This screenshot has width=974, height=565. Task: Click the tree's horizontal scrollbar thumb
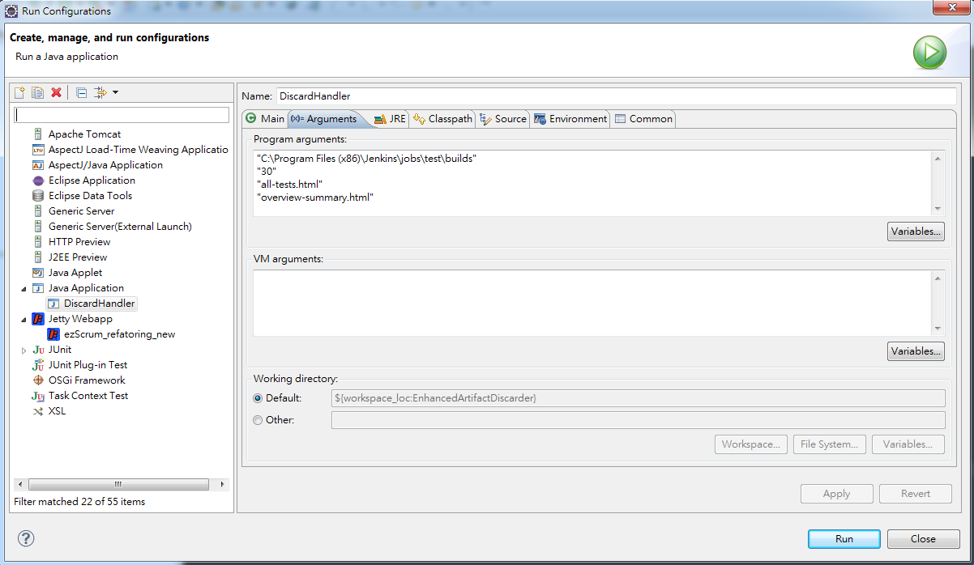coord(117,484)
